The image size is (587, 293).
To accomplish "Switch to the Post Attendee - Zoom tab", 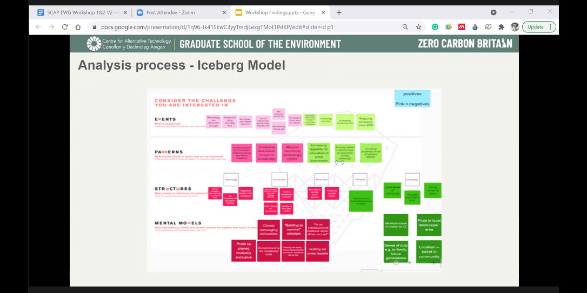I will click(181, 12).
